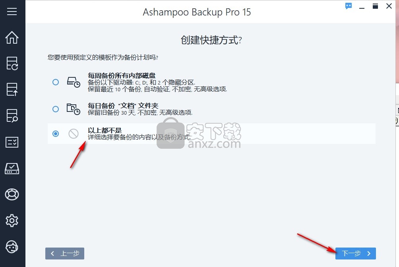Click the 每日备份 文档 文件夹 title
This screenshot has width=399, height=267.
[123, 106]
